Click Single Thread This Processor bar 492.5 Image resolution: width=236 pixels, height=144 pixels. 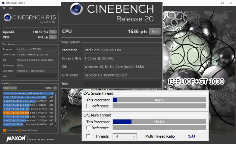pyautogui.click(x=159, y=100)
